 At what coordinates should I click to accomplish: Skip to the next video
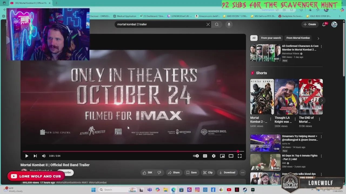[35, 156]
